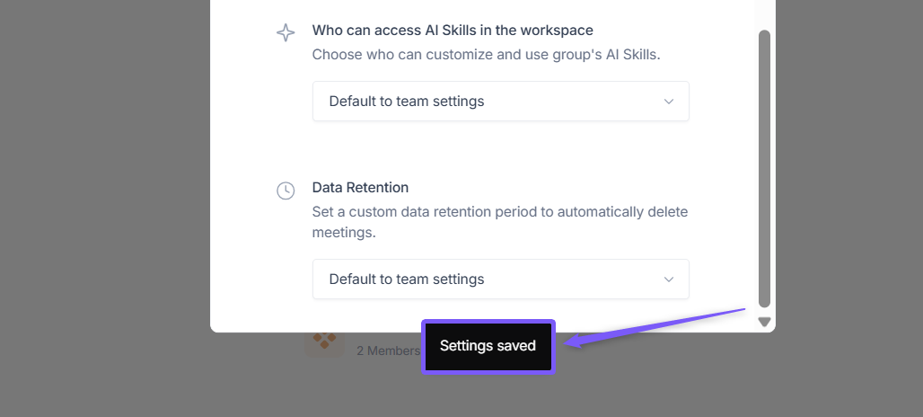Click the scroll-down arrow below the scrollbar

pos(764,322)
